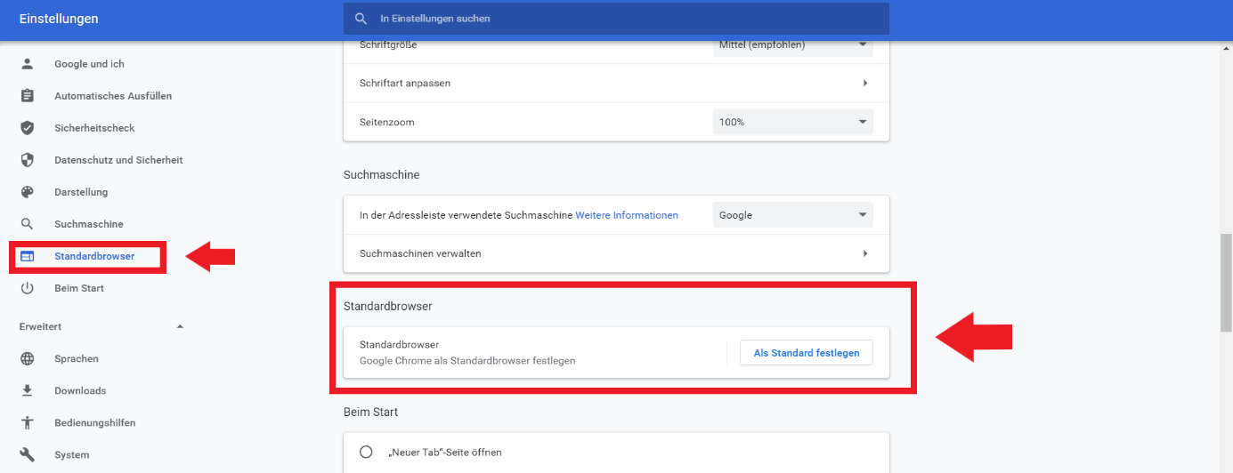Select Standardbrowser in the sidebar

tap(93, 256)
